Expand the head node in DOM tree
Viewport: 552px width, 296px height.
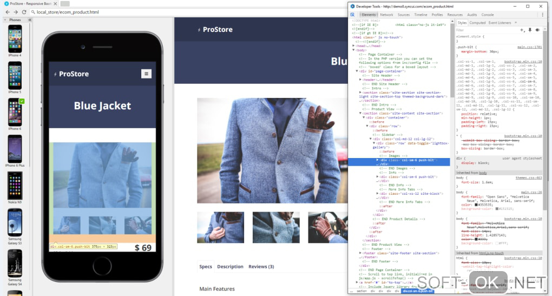tap(353, 46)
